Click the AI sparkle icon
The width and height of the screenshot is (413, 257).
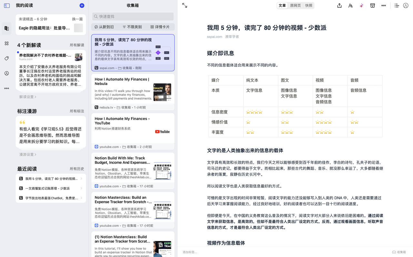[x=361, y=5]
